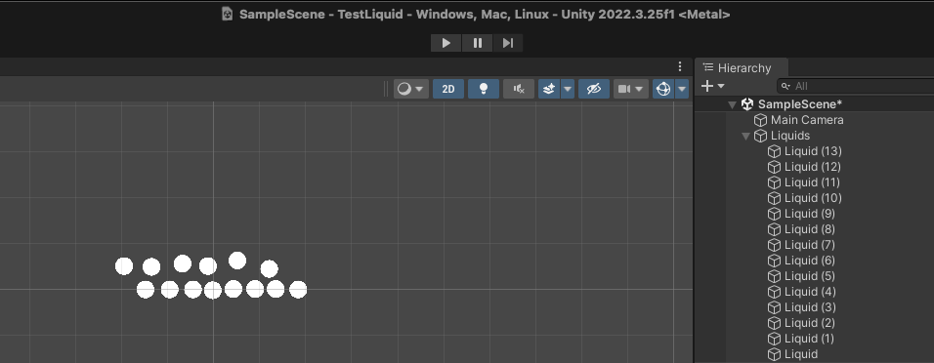Viewport: 934px width, 363px height.
Task: Select Liquid (8) in the Hierarchy
Action: click(x=810, y=229)
